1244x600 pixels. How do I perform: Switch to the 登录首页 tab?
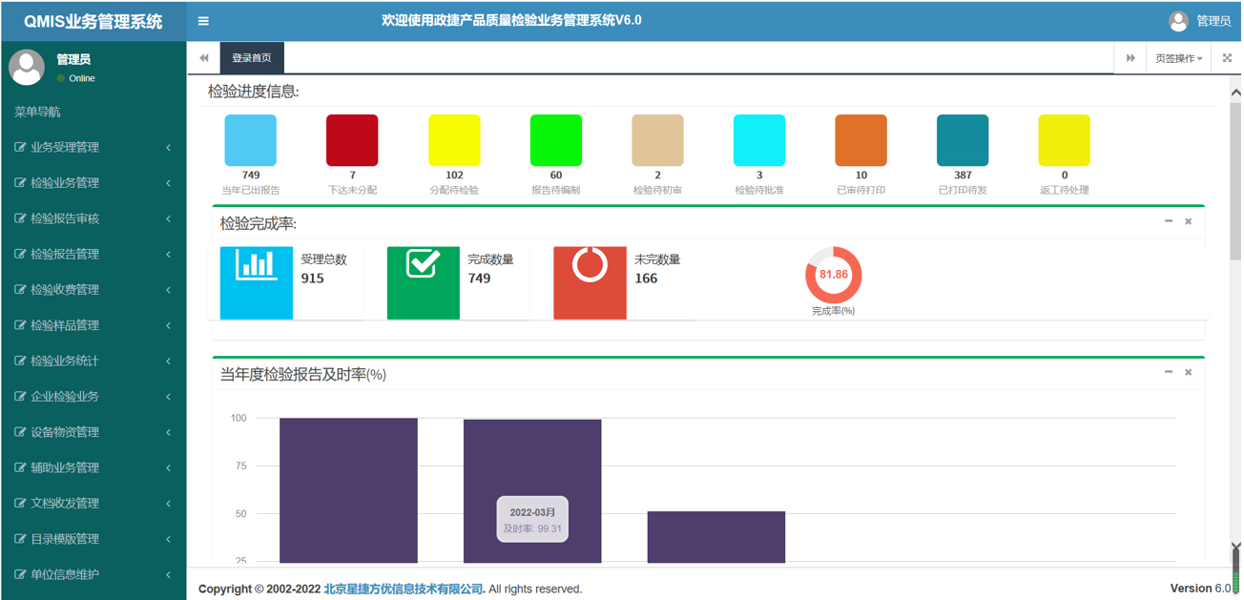(x=252, y=58)
